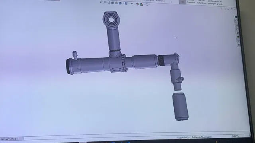Click the Section View icon

(113, 3)
